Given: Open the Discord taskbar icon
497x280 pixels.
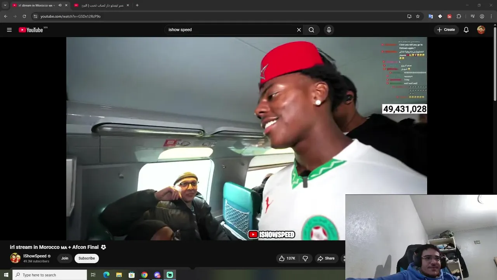Looking at the screenshot, I should 157,275.
